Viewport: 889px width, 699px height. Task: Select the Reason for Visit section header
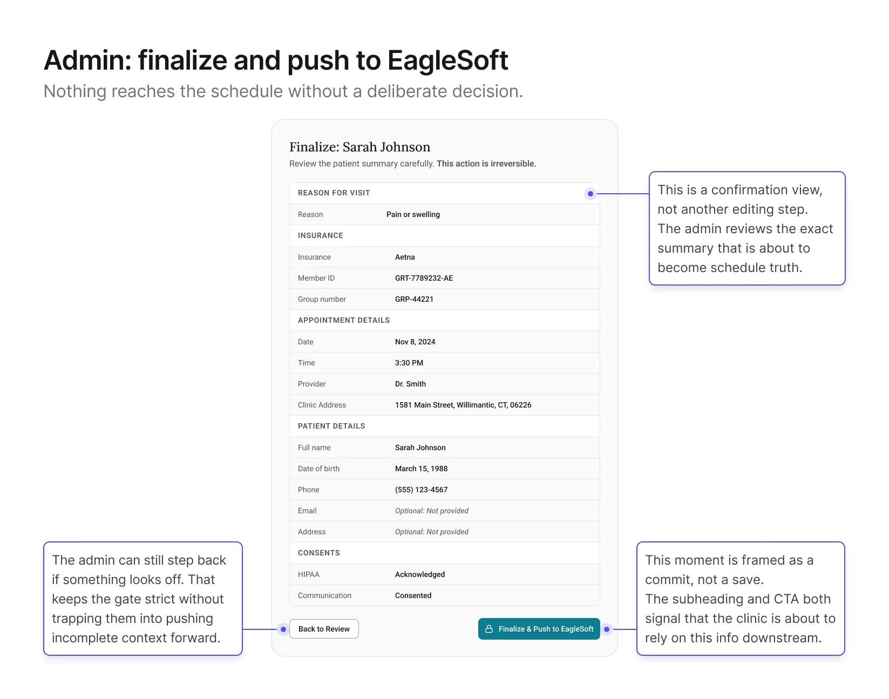(334, 193)
